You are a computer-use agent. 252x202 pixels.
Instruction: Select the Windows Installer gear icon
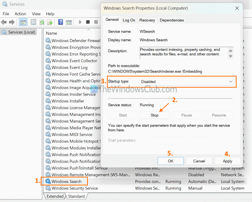tap(48, 101)
